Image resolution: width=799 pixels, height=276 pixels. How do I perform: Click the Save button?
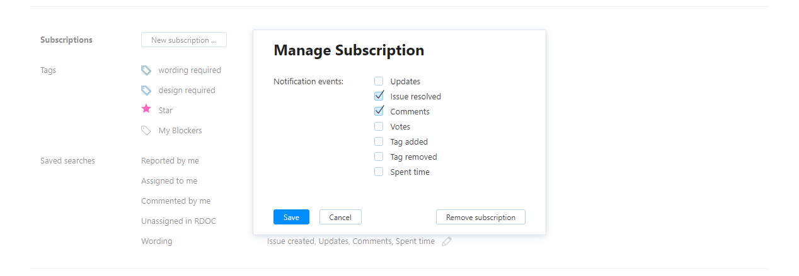[x=291, y=217]
